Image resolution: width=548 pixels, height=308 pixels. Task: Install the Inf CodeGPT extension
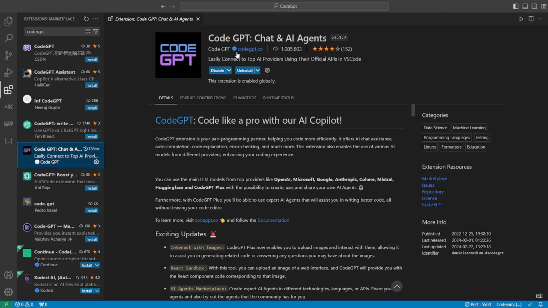pyautogui.click(x=92, y=108)
